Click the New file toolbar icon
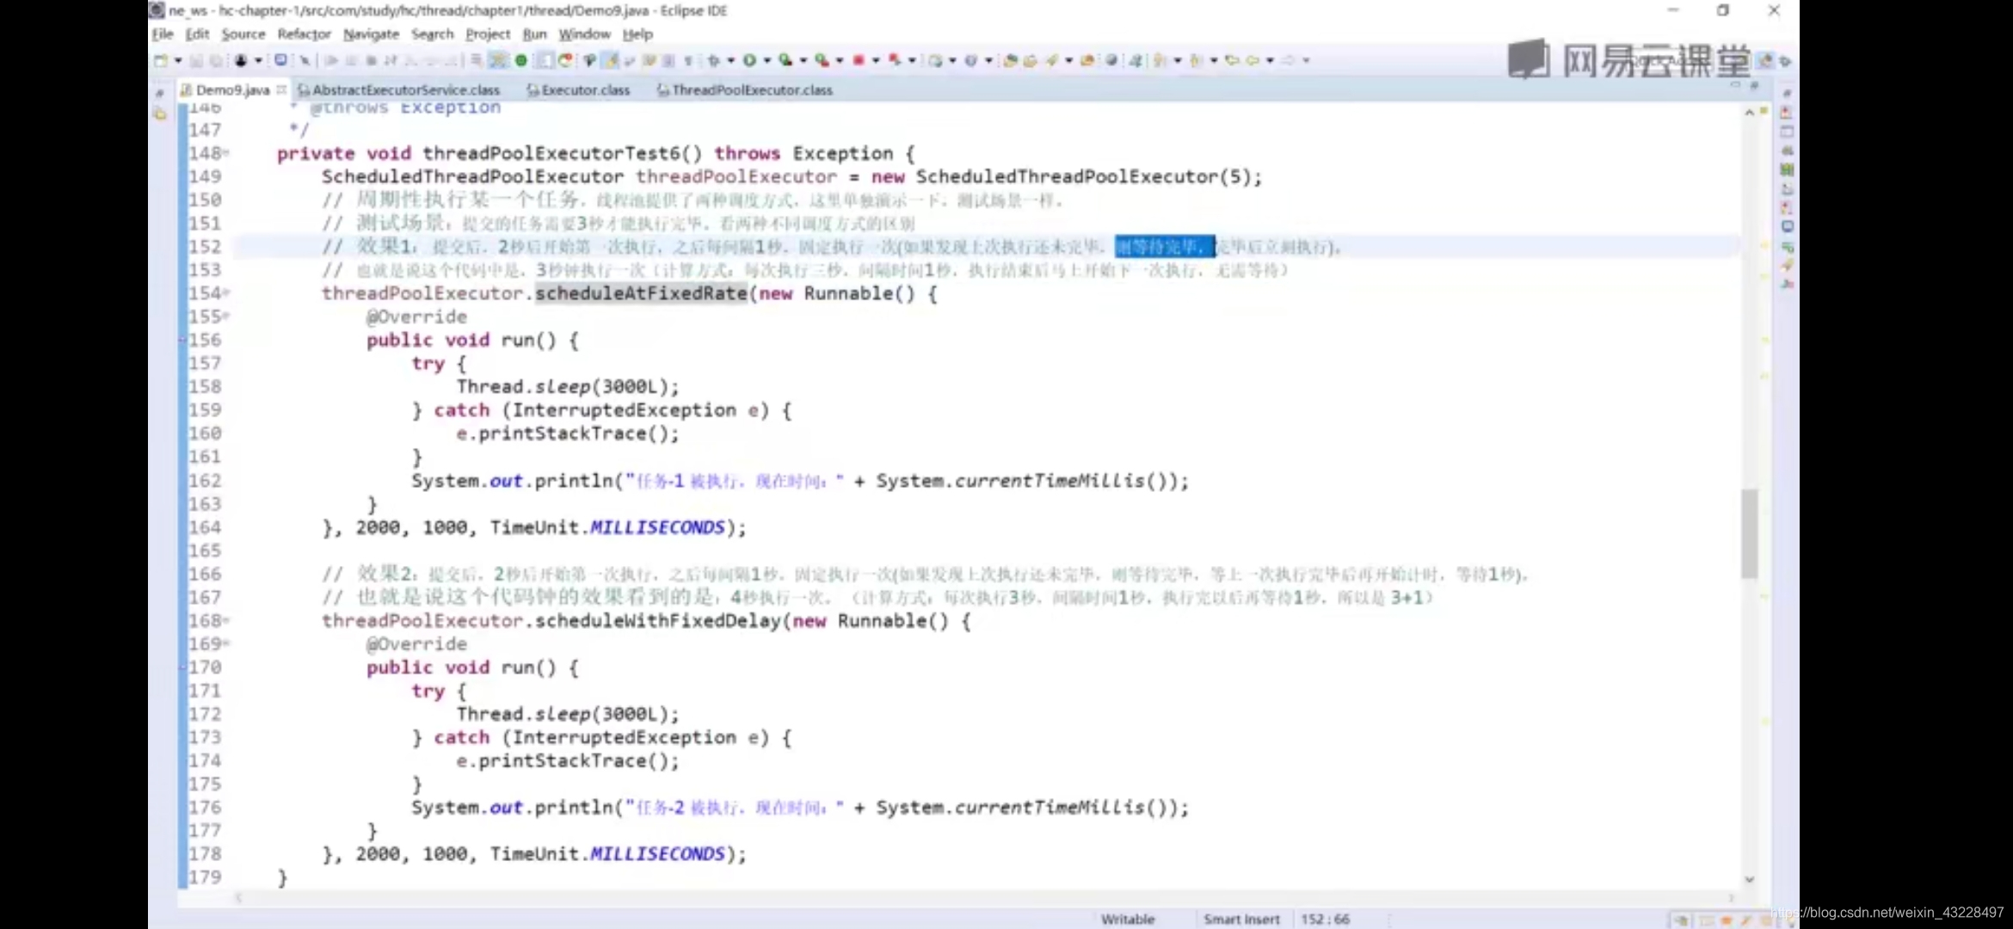Image resolution: width=2013 pixels, height=929 pixels. point(161,60)
